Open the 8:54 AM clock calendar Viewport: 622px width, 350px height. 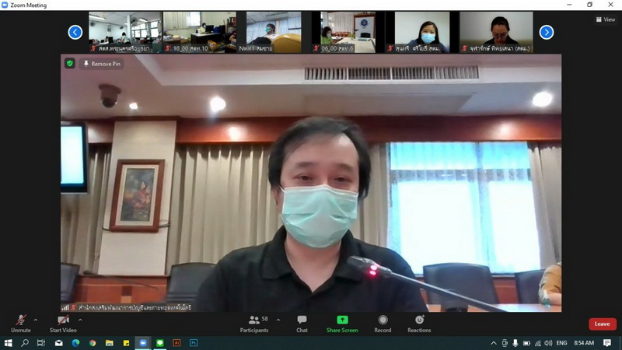click(584, 343)
